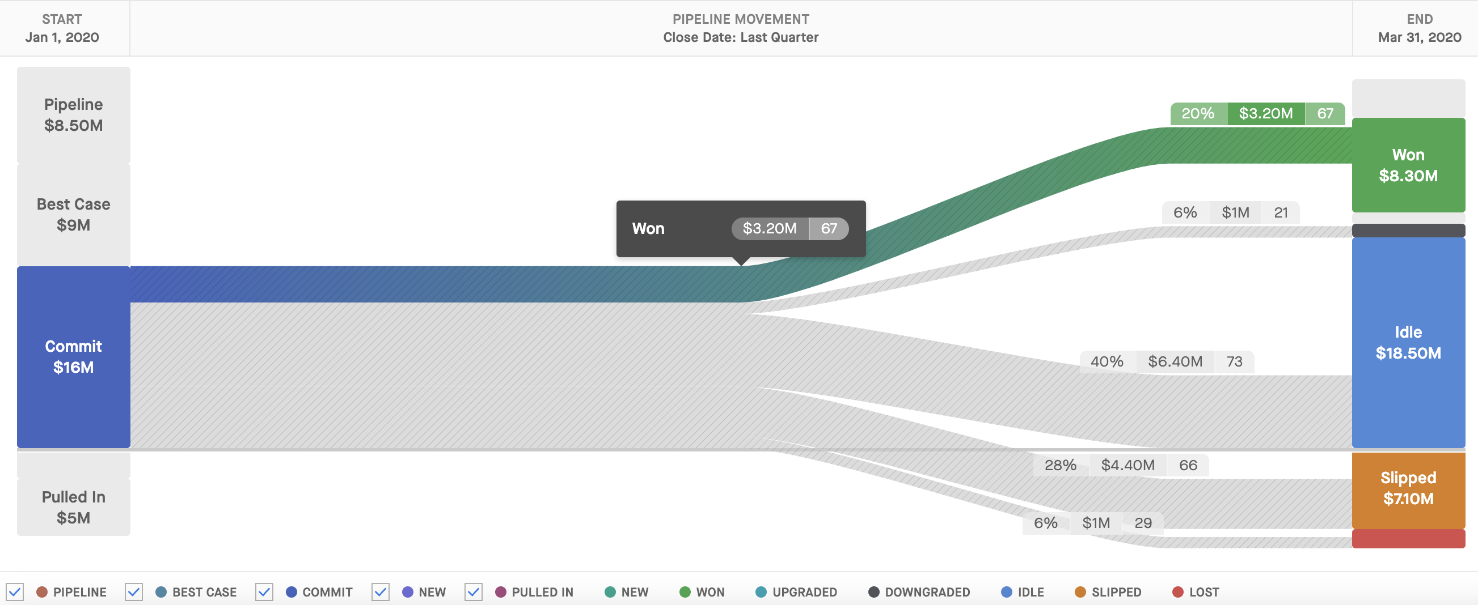Click the green 20% $3.20M flow label
The image size is (1478, 605).
pyautogui.click(x=1258, y=113)
